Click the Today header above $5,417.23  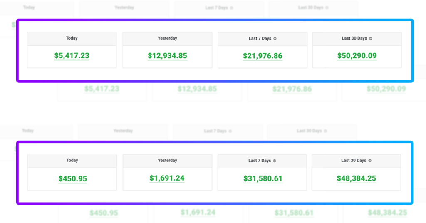point(72,38)
